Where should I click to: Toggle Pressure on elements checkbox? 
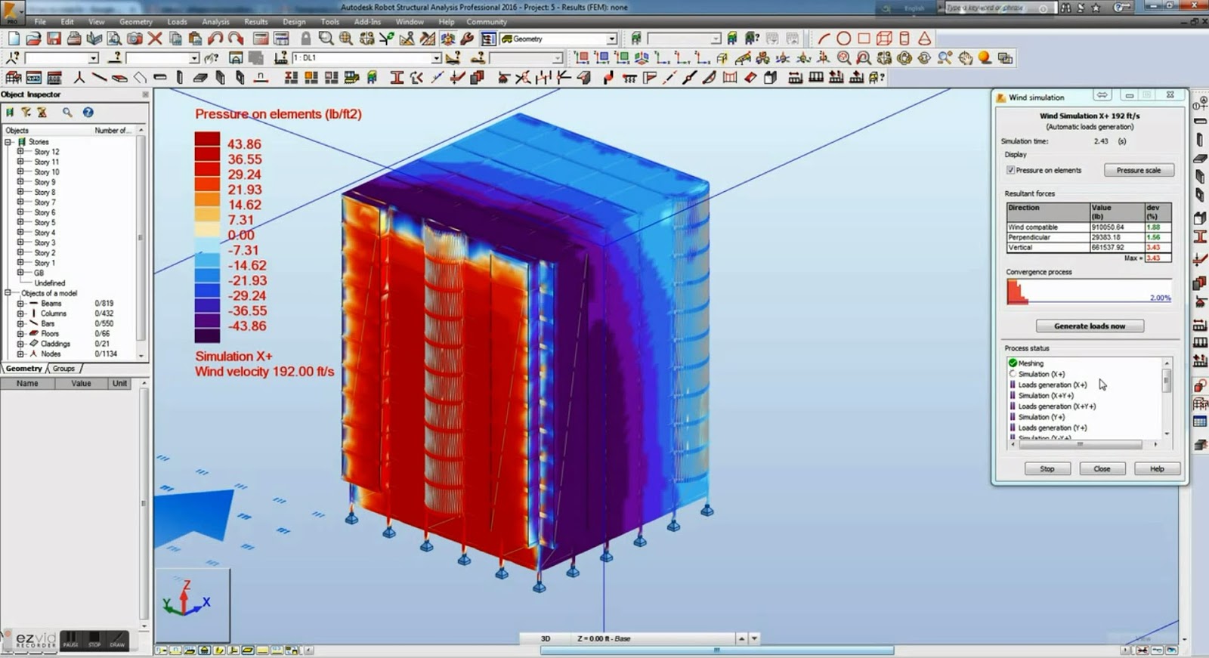pyautogui.click(x=1010, y=170)
